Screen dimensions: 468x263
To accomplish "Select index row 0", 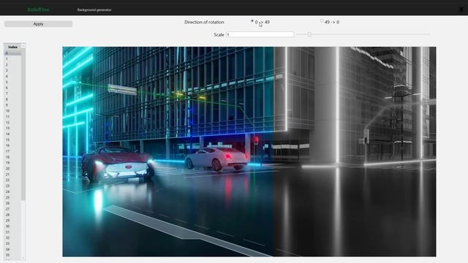I will click(x=12, y=53).
